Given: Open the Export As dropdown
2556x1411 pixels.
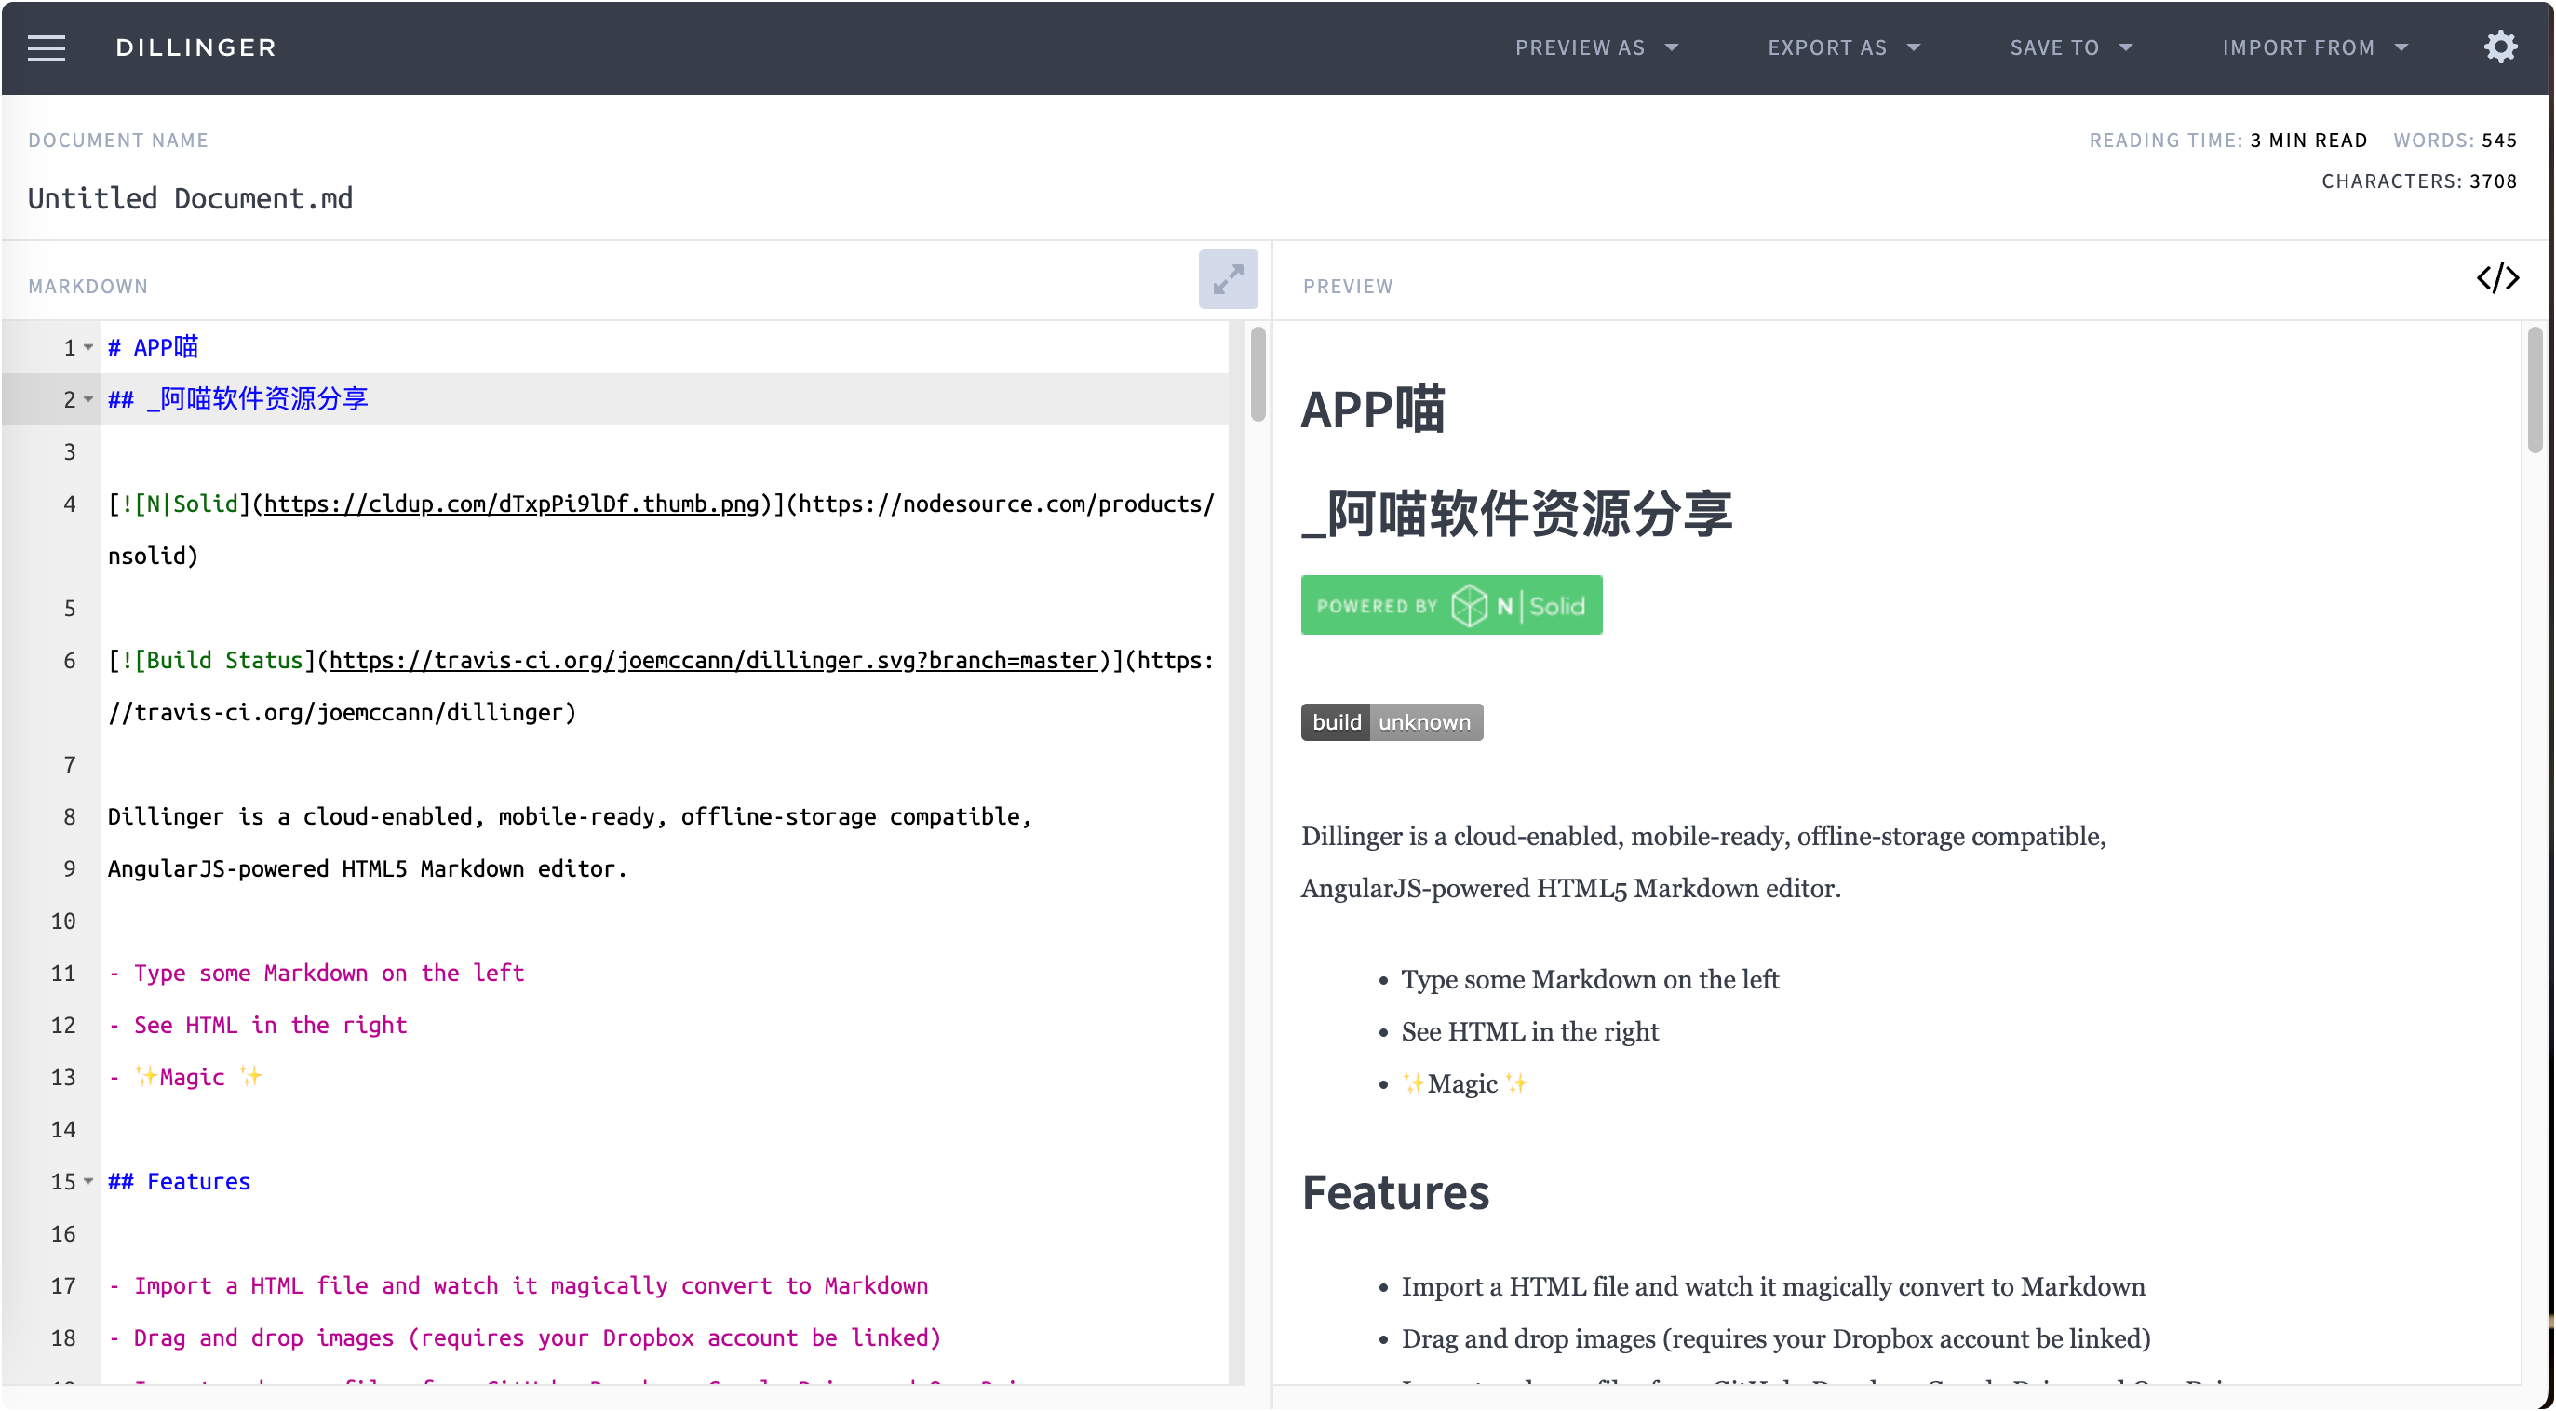Looking at the screenshot, I should [1844, 47].
